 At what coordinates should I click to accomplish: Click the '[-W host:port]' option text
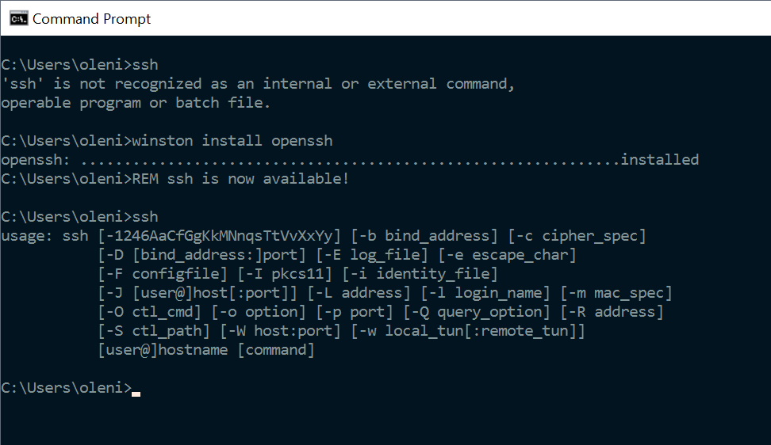(280, 331)
